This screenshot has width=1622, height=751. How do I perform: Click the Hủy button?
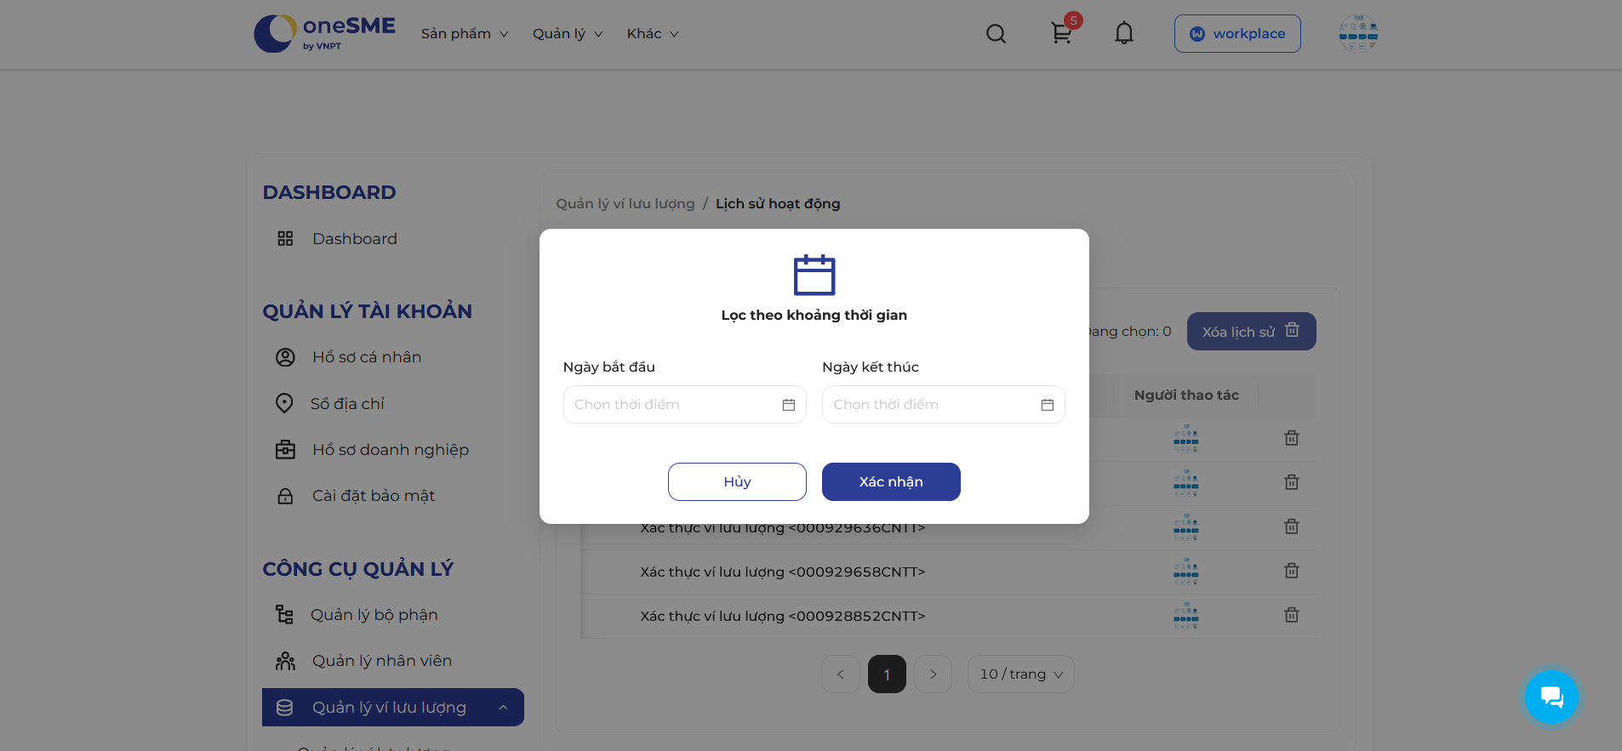[x=737, y=482]
